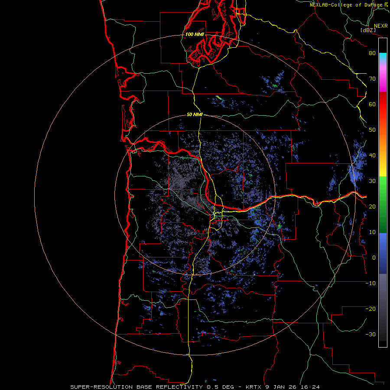Viewport: 390px width, 390px height.
Task: Click the NEXLAB-College of DuPage credit text
Action: [x=346, y=5]
